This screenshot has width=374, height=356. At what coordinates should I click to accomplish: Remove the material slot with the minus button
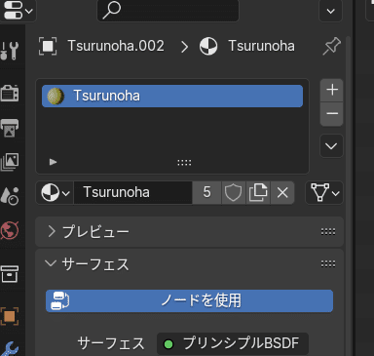332,114
